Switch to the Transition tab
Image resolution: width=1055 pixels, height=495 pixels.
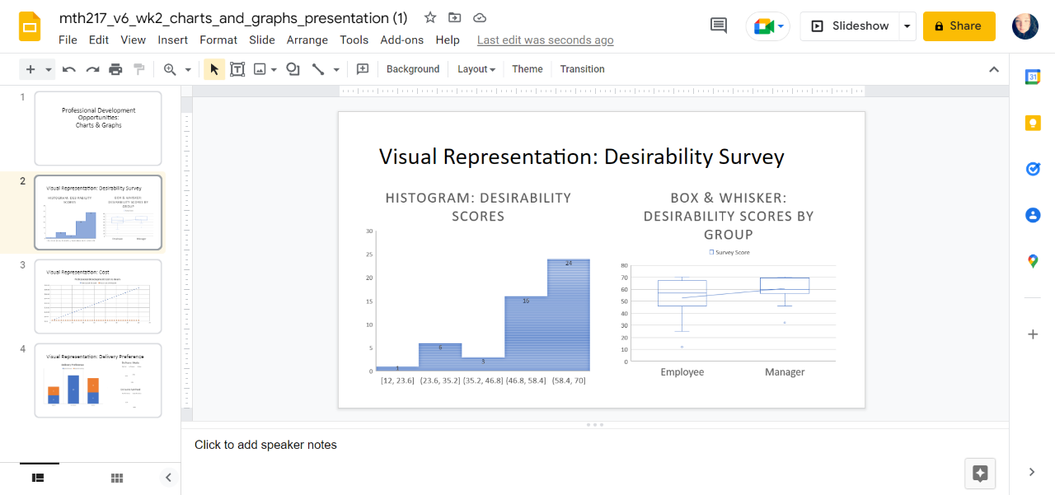(x=582, y=68)
